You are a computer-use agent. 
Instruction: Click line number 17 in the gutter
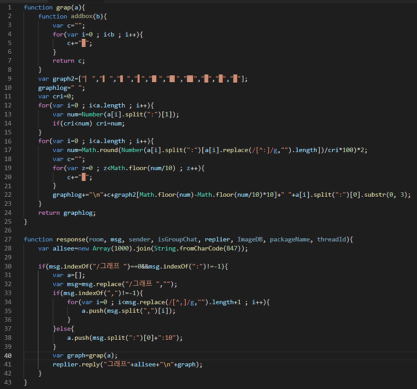(x=8, y=150)
